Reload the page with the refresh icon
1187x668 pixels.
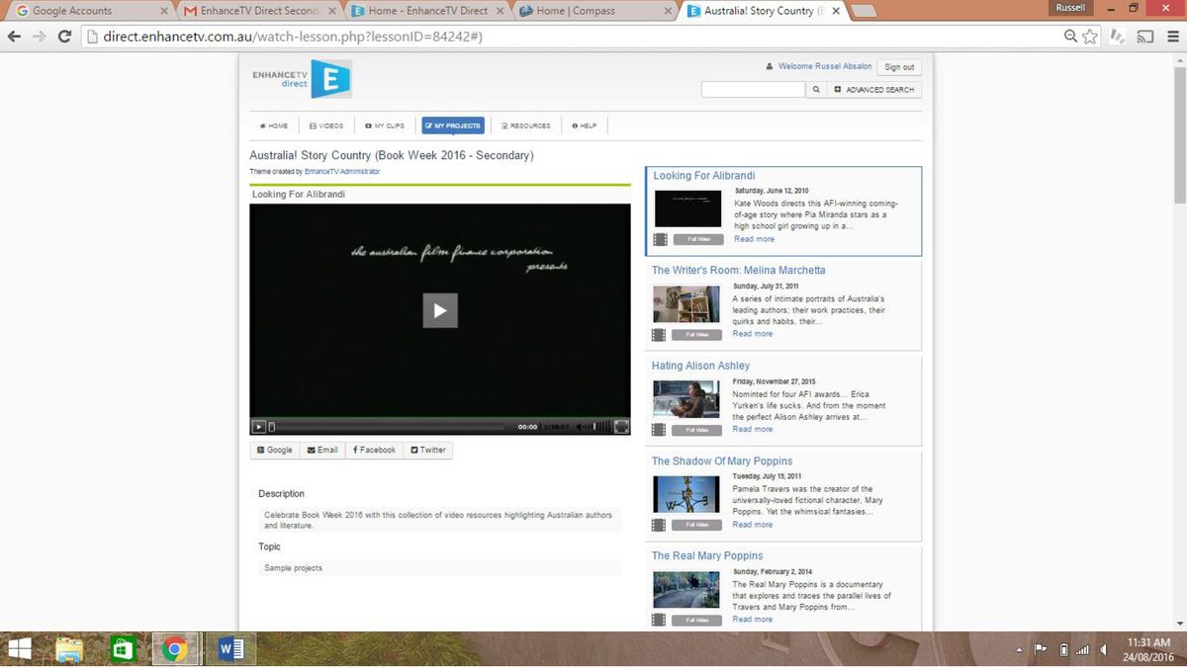point(65,37)
